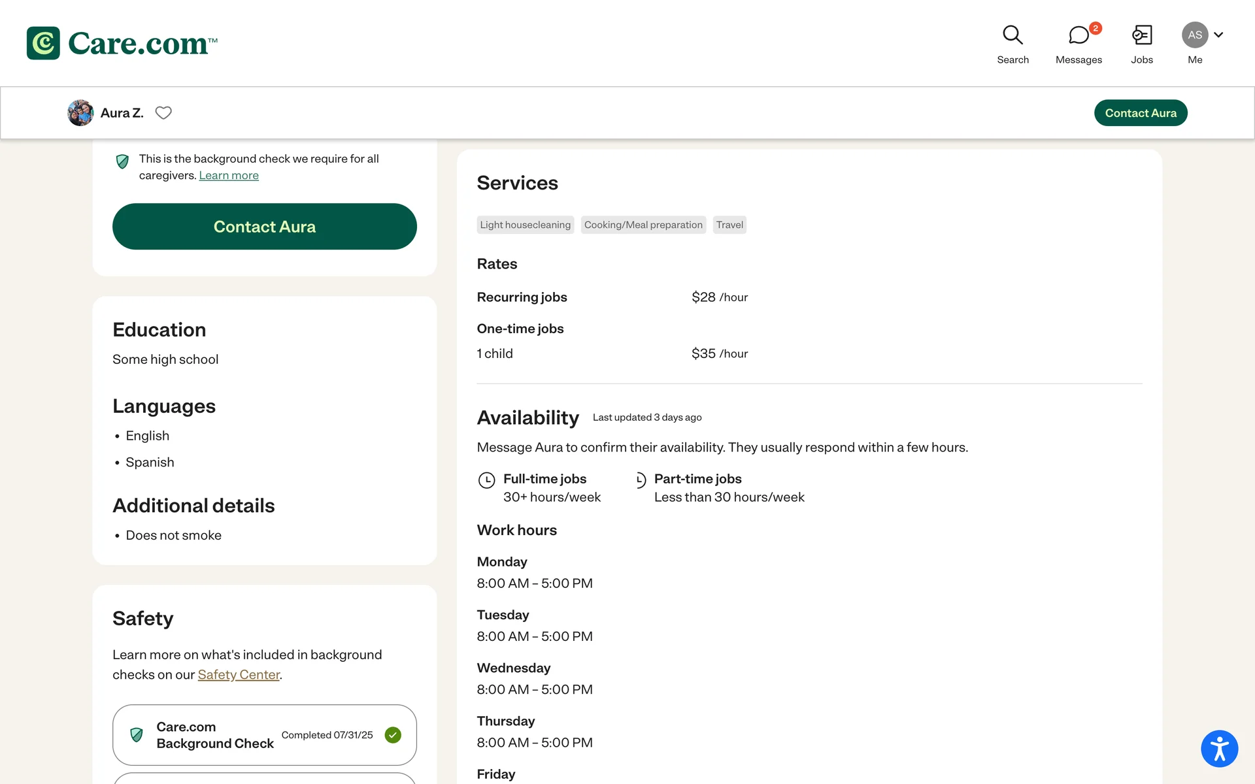The image size is (1255, 784).
Task: Expand the Me account dropdown chevron
Action: tap(1219, 35)
